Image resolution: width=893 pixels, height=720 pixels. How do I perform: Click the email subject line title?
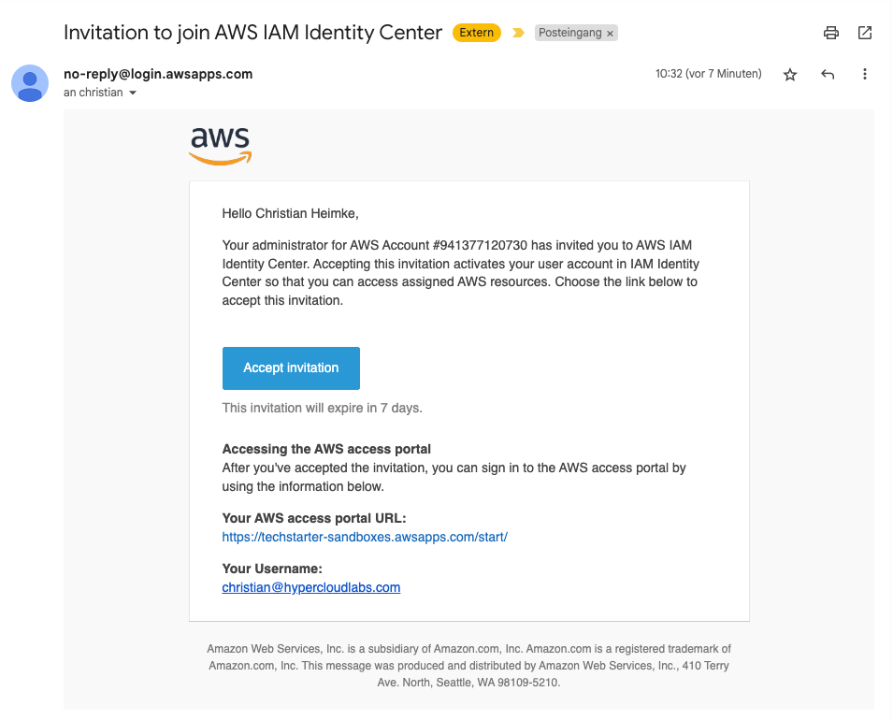(x=252, y=33)
